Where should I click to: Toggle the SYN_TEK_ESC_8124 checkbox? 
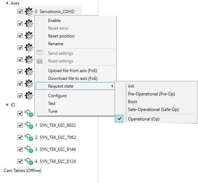tap(20, 161)
